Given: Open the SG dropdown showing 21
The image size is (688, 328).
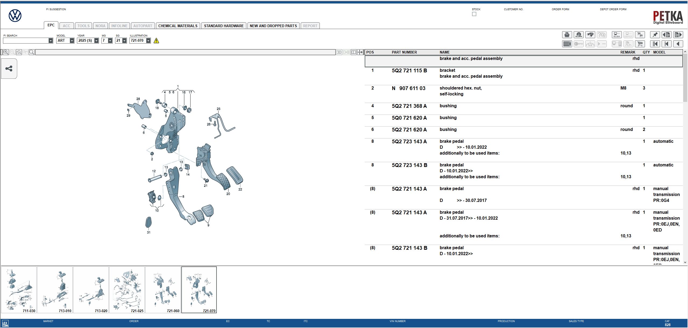Looking at the screenshot, I should pyautogui.click(x=124, y=41).
